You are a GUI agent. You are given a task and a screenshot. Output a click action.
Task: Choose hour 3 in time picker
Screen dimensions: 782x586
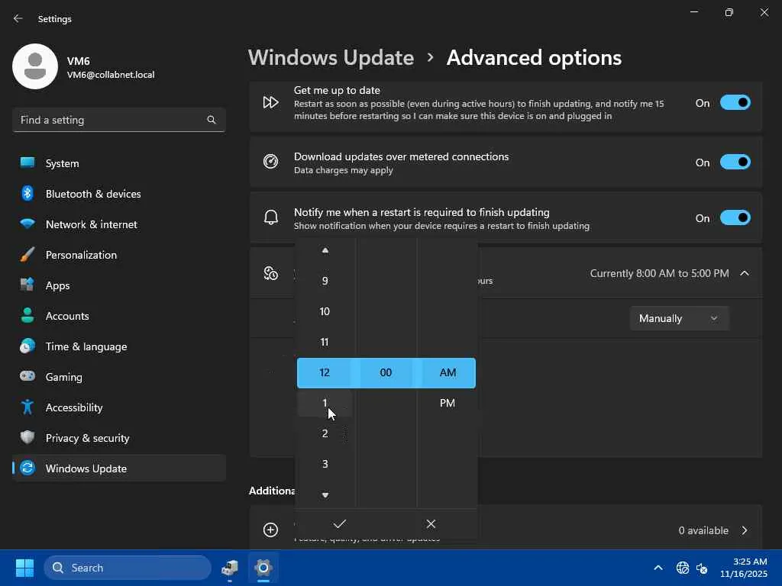[325, 464]
